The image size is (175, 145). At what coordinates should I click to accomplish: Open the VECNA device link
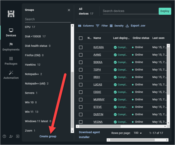pos(98,122)
